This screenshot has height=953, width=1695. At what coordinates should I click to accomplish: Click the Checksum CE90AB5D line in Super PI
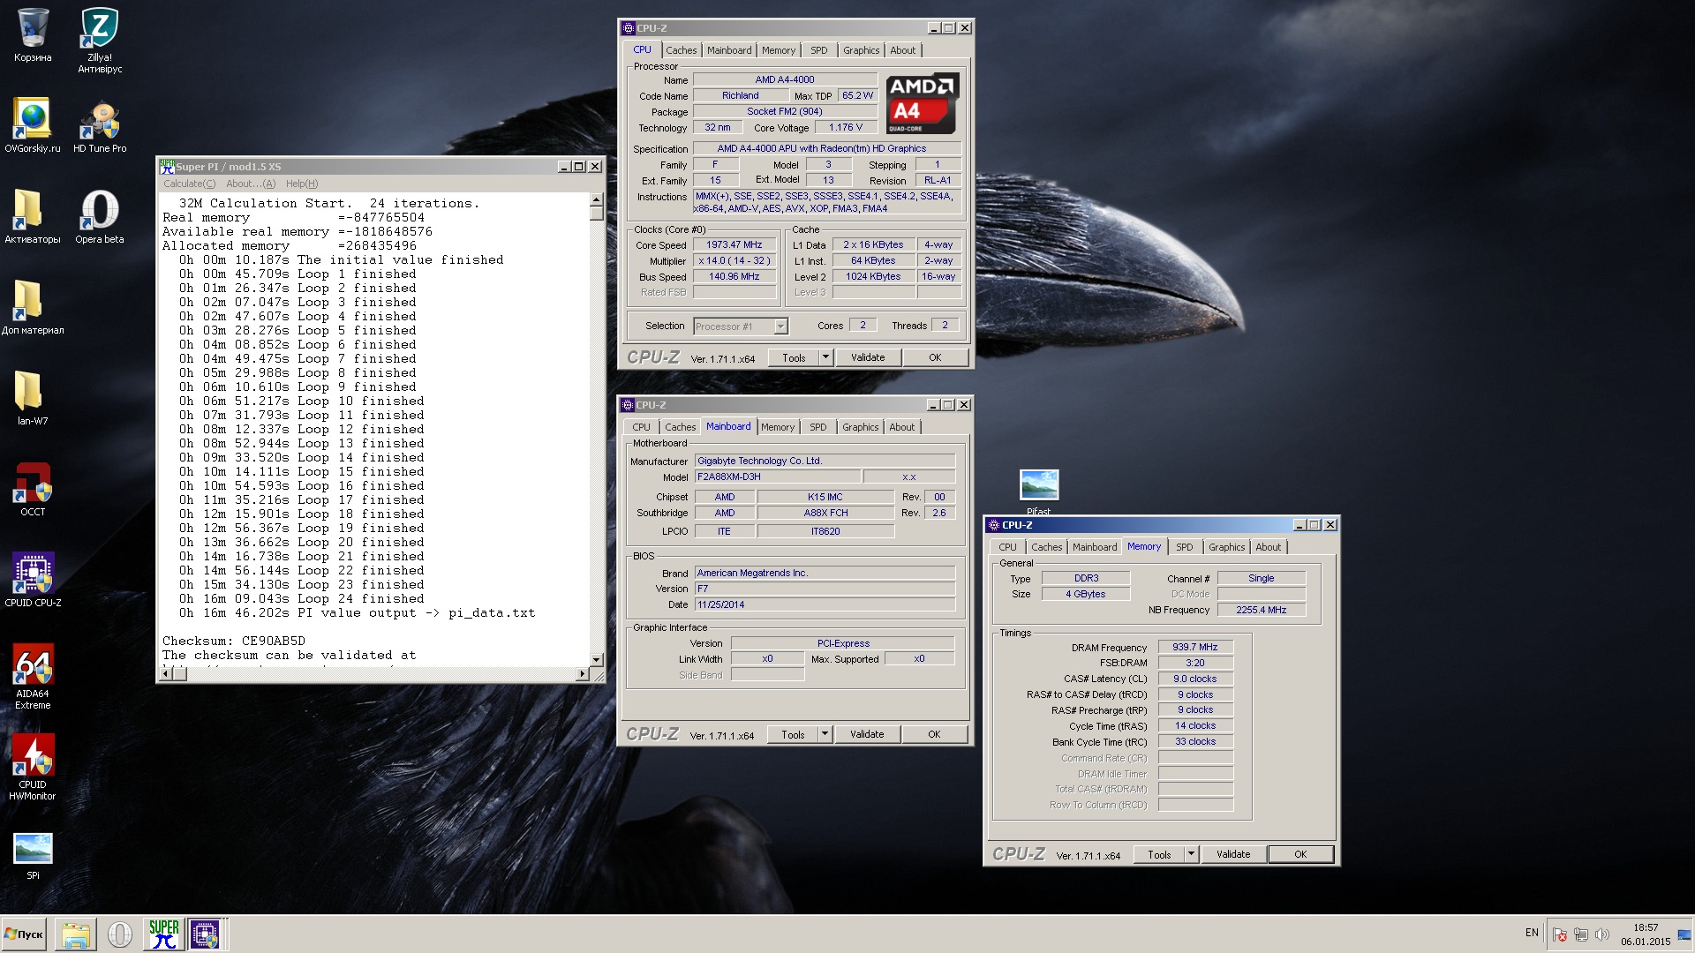(x=234, y=641)
